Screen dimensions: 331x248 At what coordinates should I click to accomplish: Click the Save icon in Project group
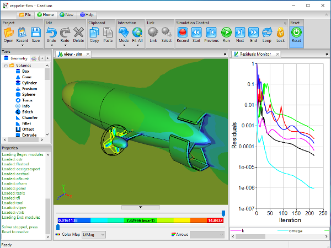pos(35,34)
